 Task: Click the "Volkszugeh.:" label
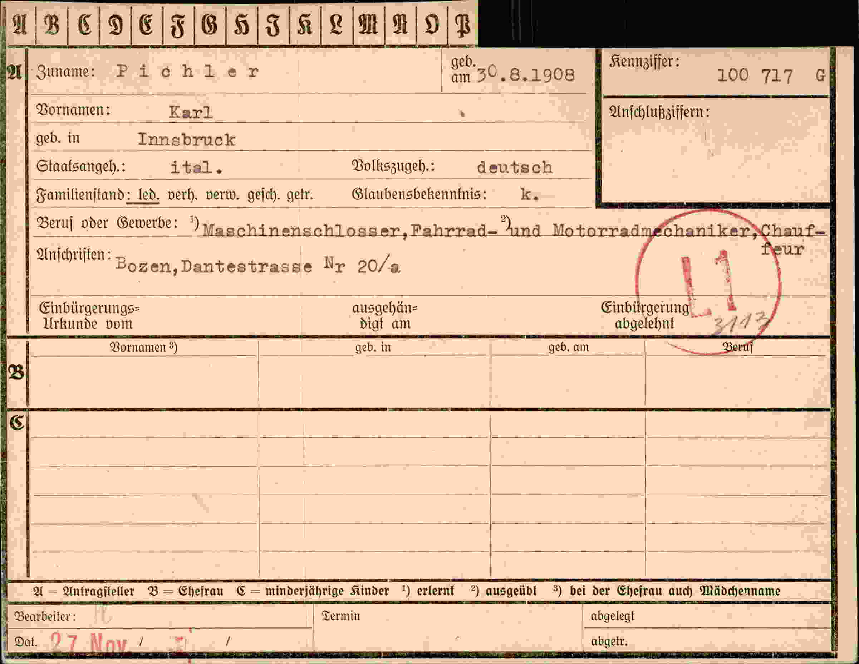click(393, 166)
